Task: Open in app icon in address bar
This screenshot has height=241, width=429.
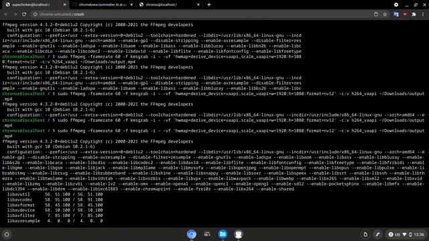Action: [376, 14]
